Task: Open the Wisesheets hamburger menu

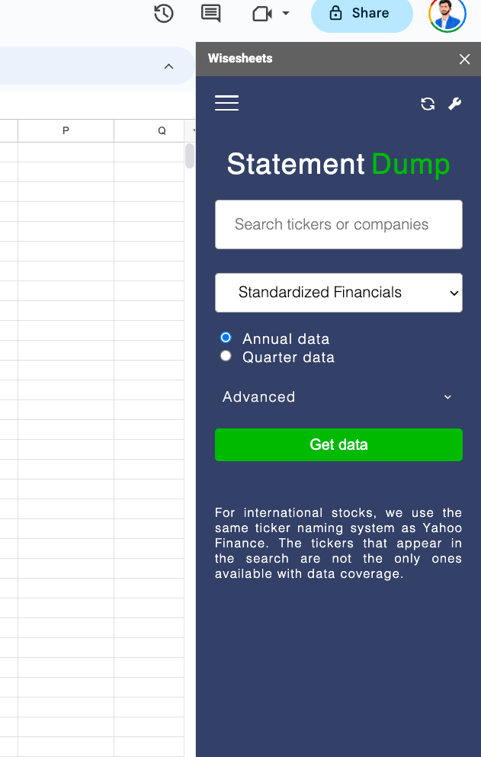Action: (x=226, y=104)
